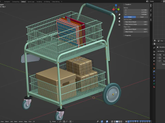Viewport: 165px width, 123px height.
Task: Click the pin icon next to Scene field
Action: (162, 1)
